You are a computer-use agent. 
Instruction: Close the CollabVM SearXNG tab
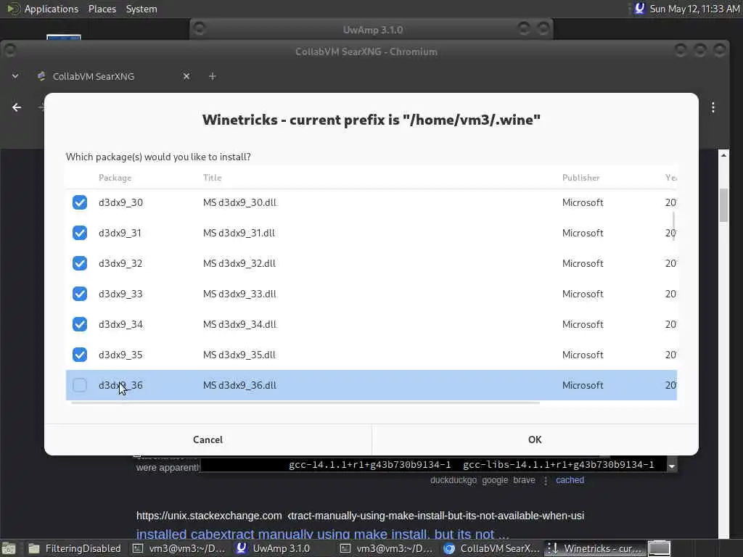[186, 76]
